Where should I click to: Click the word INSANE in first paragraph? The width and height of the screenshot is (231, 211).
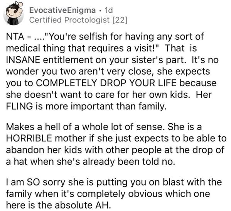pyautogui.click(x=23, y=60)
